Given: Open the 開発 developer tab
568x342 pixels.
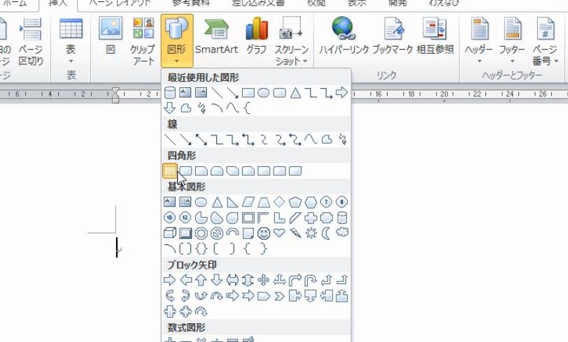Looking at the screenshot, I should click(x=397, y=3).
